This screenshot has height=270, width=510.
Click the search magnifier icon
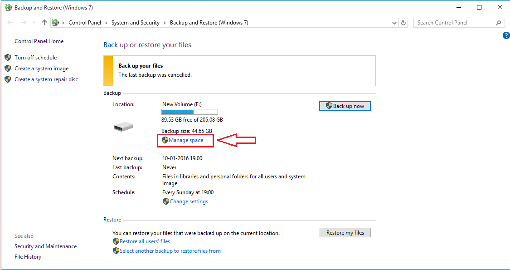(498, 23)
